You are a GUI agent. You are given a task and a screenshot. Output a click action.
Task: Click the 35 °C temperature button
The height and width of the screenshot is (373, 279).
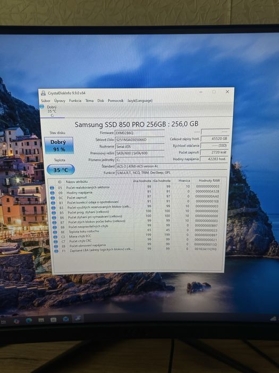(61, 170)
